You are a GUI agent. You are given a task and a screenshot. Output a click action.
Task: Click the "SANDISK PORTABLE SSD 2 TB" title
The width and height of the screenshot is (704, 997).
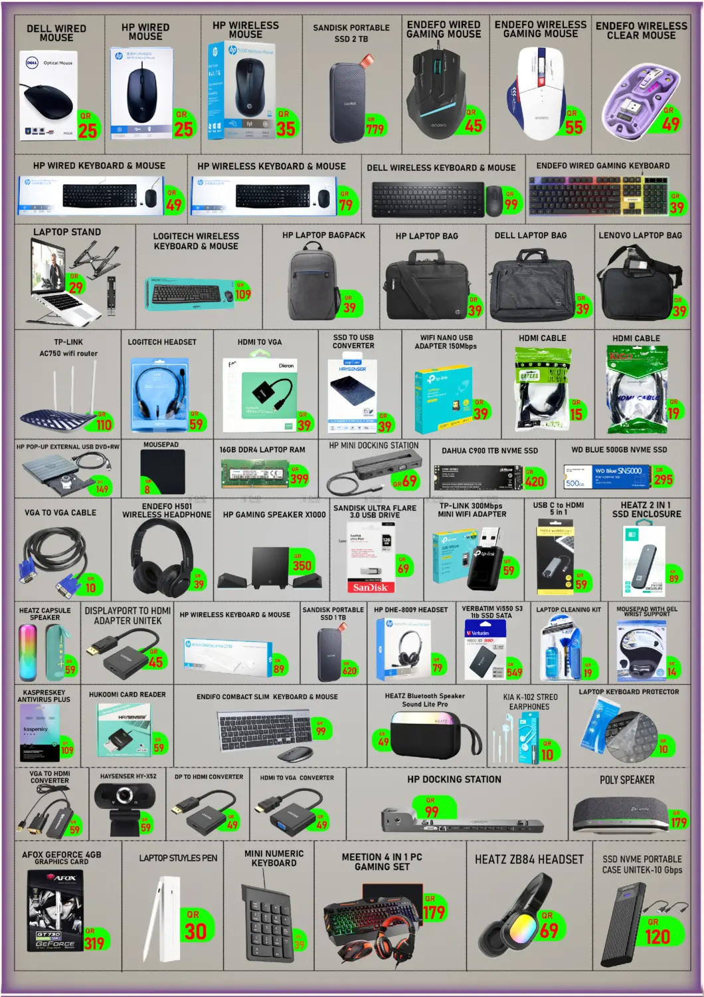(x=351, y=33)
